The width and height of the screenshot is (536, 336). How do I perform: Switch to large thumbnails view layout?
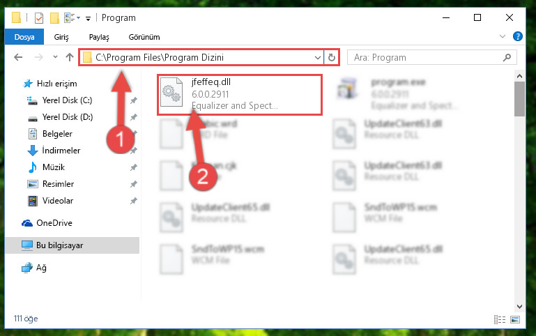(x=515, y=319)
